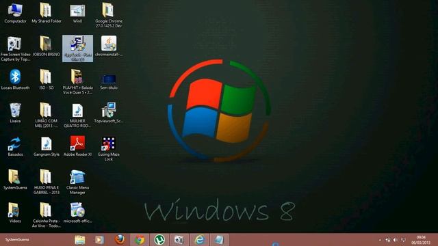The width and height of the screenshot is (438, 246).
Task: Open Internet Explorer from taskbar
Action: 199,240
